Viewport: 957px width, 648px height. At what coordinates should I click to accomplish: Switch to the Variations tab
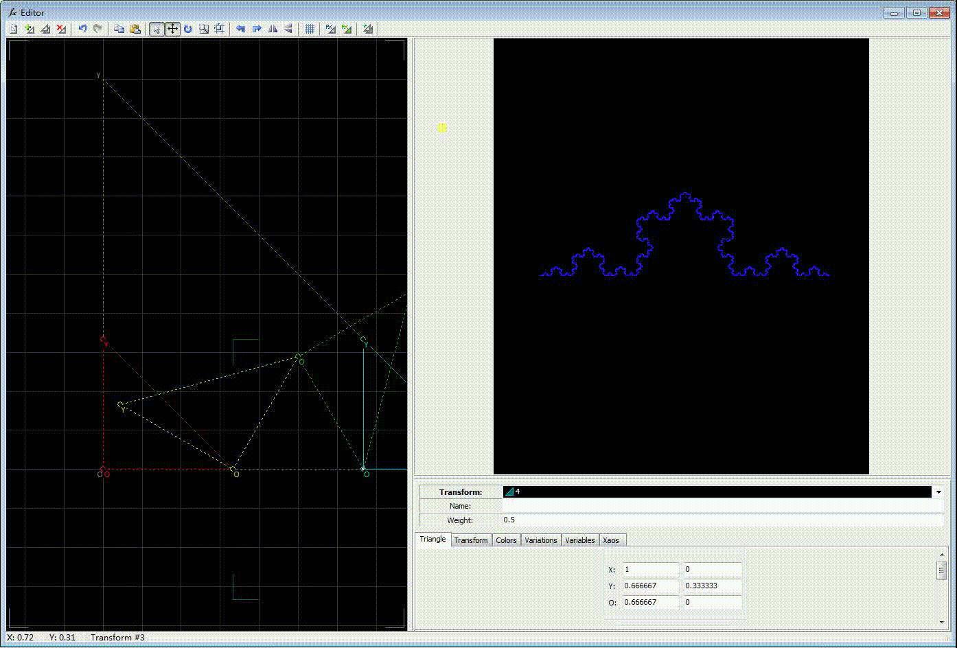[541, 540]
